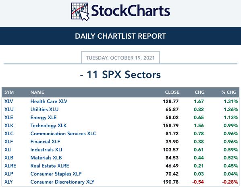The image size is (241, 188).
Task: Open the Technology XLK chart link
Action: tap(49, 126)
